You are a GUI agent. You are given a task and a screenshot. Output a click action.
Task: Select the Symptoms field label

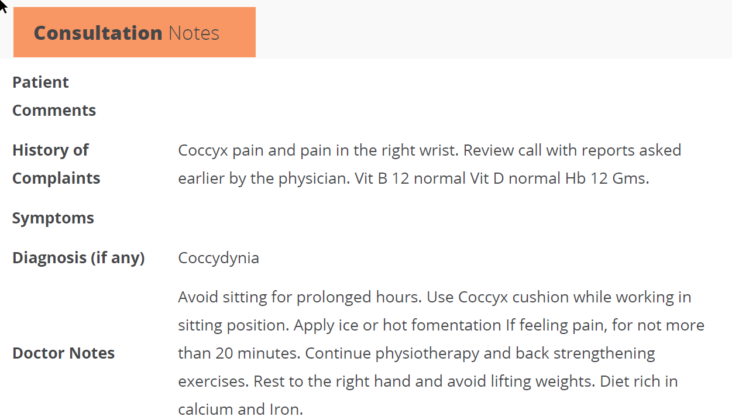[53, 218]
